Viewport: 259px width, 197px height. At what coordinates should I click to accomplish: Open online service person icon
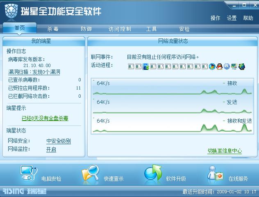[215, 173]
